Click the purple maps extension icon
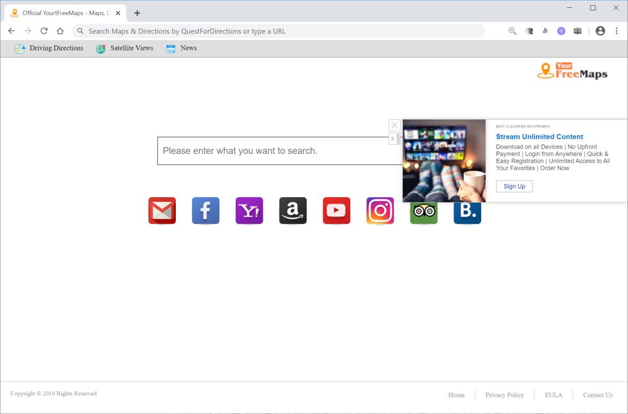 (561, 31)
